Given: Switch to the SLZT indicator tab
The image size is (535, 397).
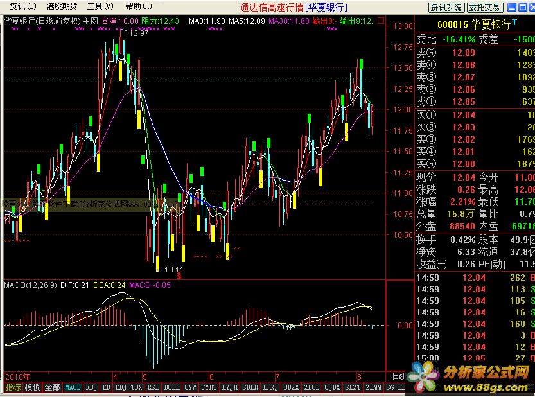Looking at the screenshot, I should pyautogui.click(x=353, y=387).
